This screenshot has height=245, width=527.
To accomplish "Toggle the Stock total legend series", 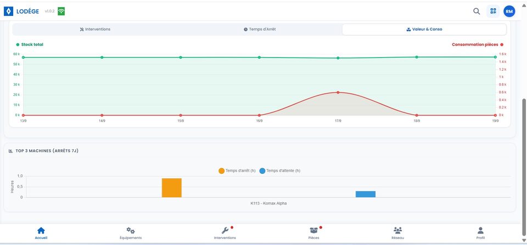I will click(x=30, y=44).
